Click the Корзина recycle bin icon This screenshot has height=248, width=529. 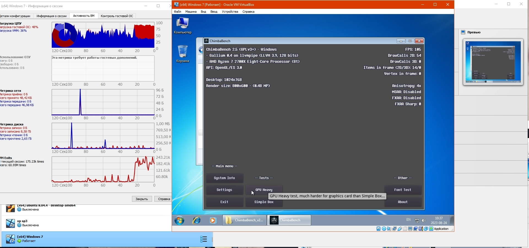tap(182, 54)
